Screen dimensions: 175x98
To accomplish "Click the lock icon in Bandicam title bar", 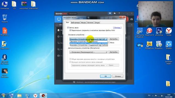I will coord(110,13).
